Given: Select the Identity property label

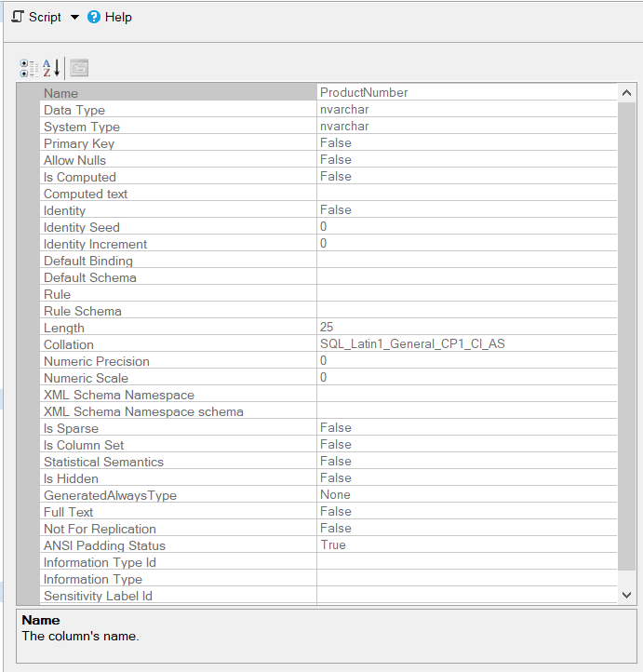Looking at the screenshot, I should pos(65,210).
